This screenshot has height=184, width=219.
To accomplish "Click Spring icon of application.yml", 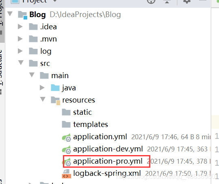I will coord(67,138).
